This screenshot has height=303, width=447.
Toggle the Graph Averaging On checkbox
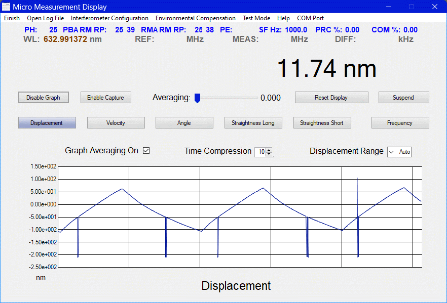coord(146,151)
